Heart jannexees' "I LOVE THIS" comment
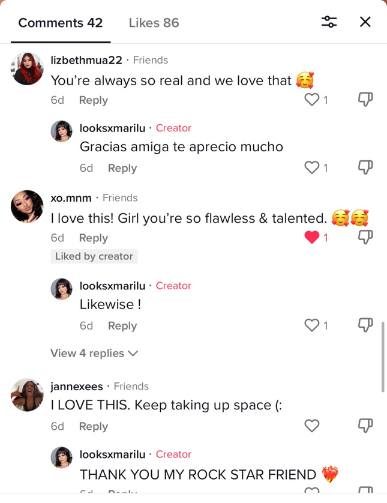 click(312, 426)
